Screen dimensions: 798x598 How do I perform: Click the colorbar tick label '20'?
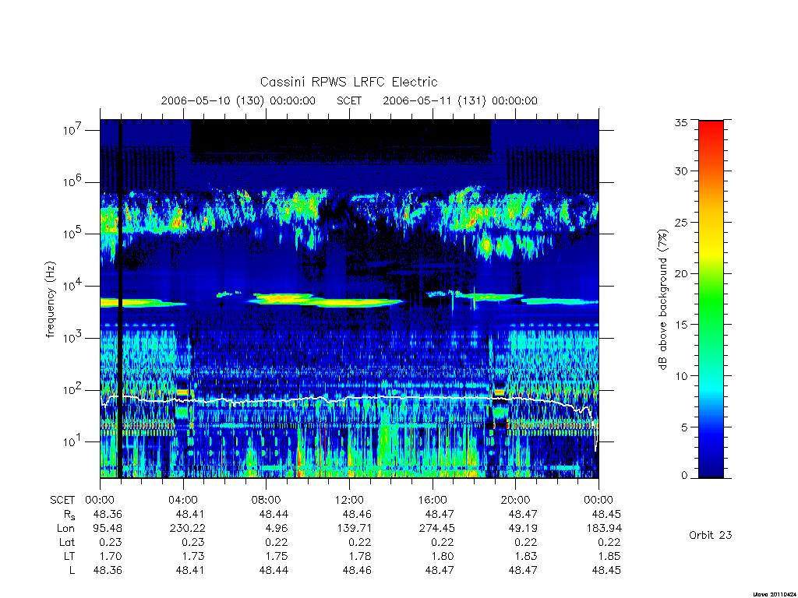(x=680, y=273)
